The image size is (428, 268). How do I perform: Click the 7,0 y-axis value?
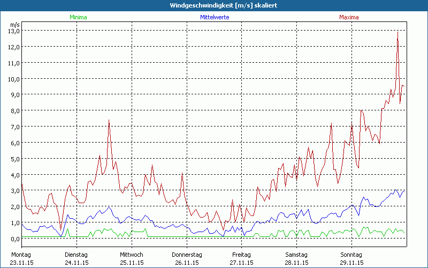pyautogui.click(x=14, y=126)
